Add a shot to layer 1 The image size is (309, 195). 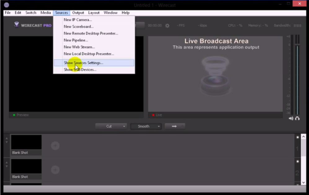(55, 145)
